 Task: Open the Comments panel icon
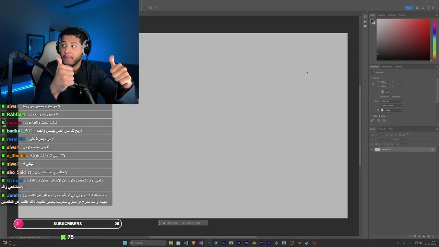[x=365, y=26]
